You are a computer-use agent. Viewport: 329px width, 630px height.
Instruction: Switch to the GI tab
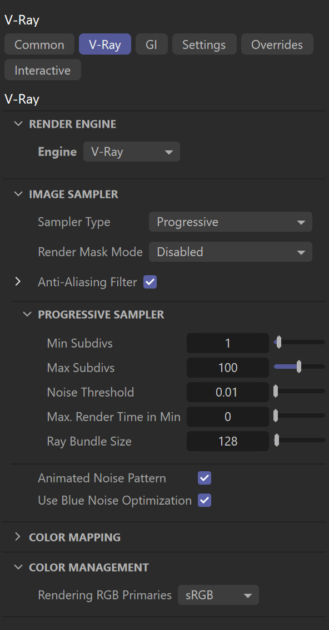pyautogui.click(x=151, y=45)
